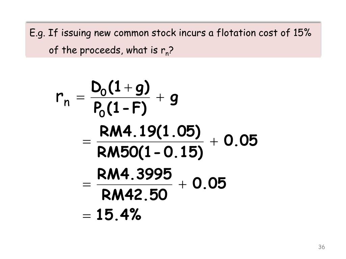Click the denominator P0(1-F)
This screenshot has width=346, height=259.
120,109
